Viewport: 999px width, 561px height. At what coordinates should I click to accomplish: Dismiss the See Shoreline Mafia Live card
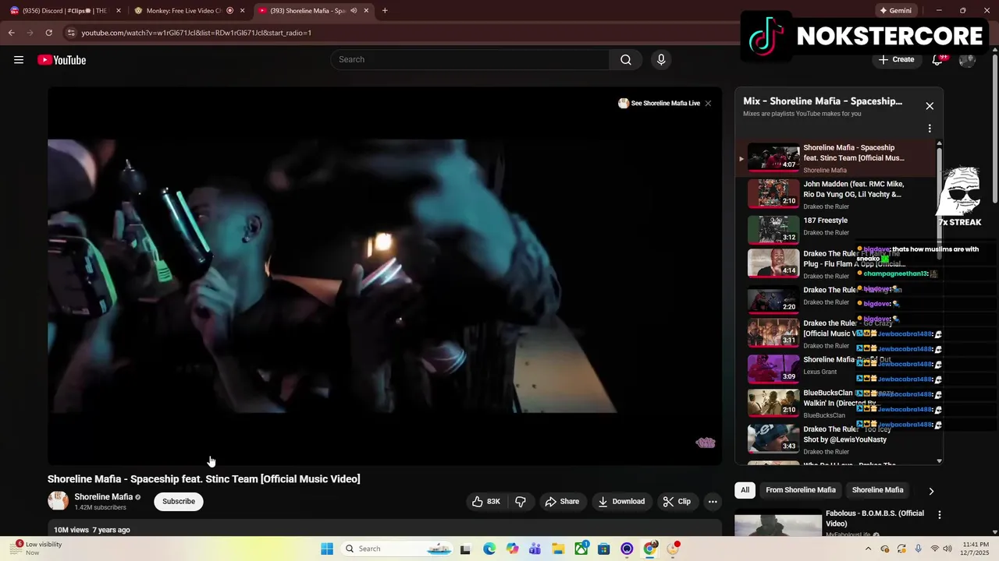point(708,103)
